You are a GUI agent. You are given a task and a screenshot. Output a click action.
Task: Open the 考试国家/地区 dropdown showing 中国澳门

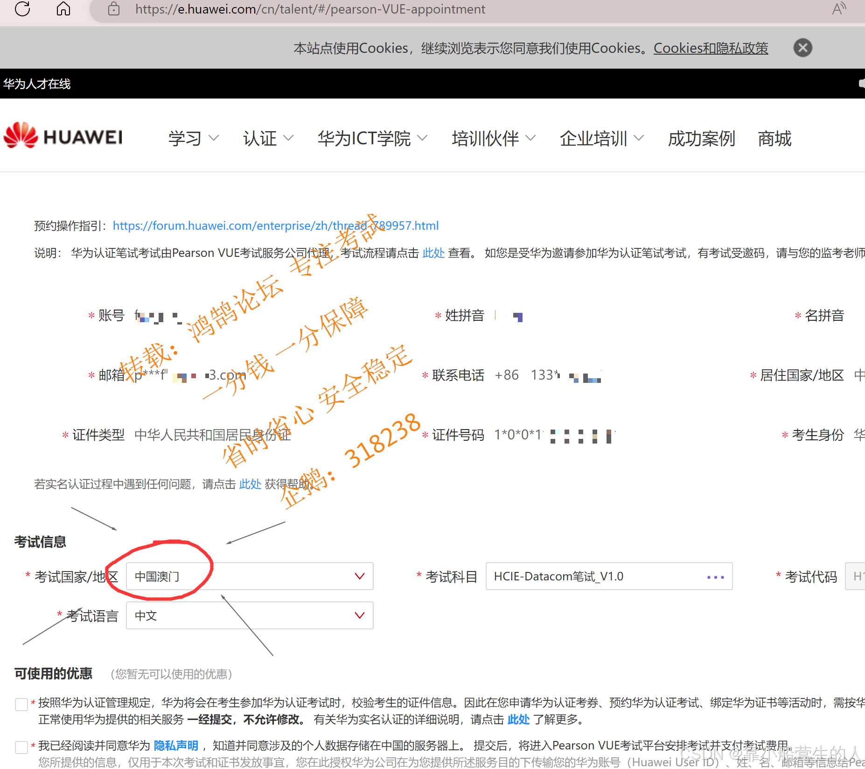(x=250, y=577)
